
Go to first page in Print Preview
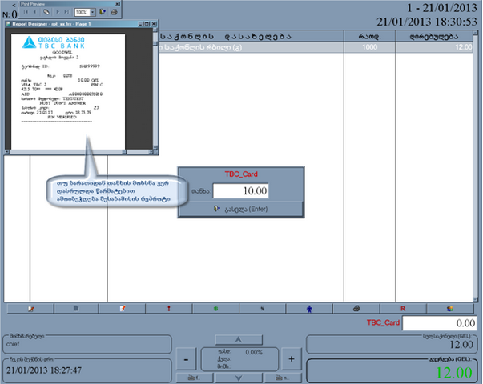(26, 13)
